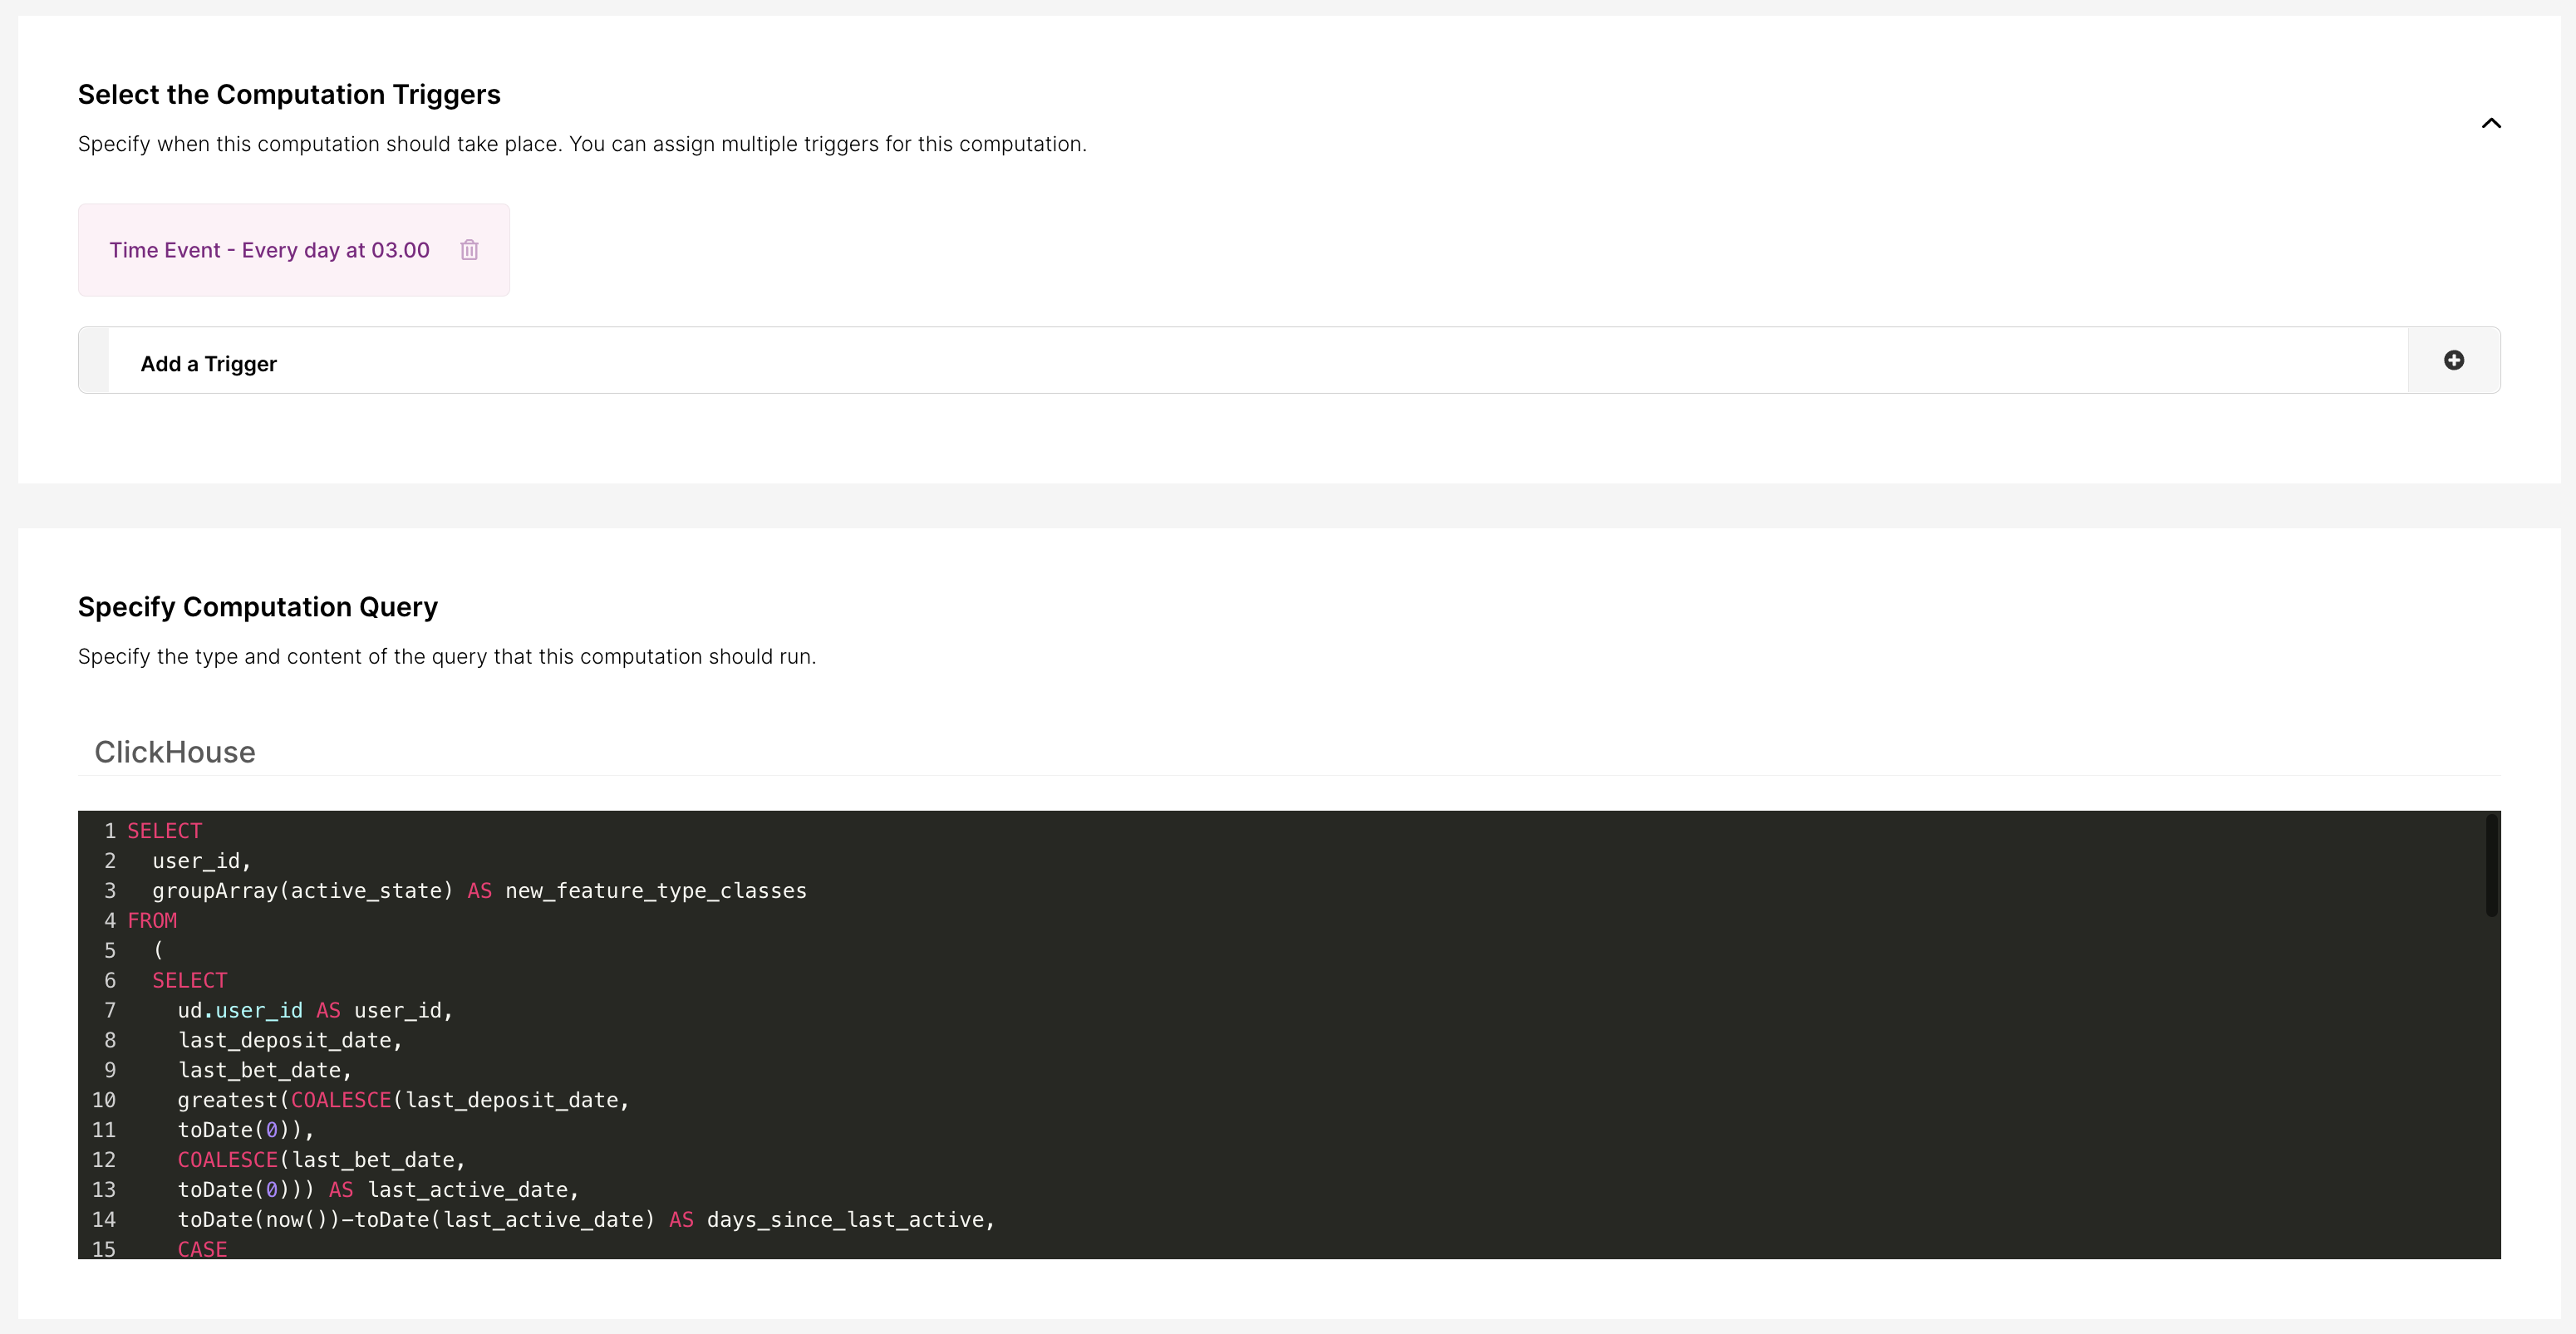Open the ClickHouse query type selector

(175, 753)
